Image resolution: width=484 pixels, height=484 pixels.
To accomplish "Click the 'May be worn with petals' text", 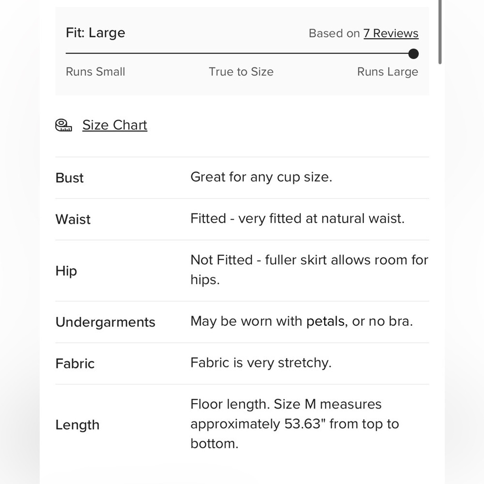I will pyautogui.click(x=302, y=321).
